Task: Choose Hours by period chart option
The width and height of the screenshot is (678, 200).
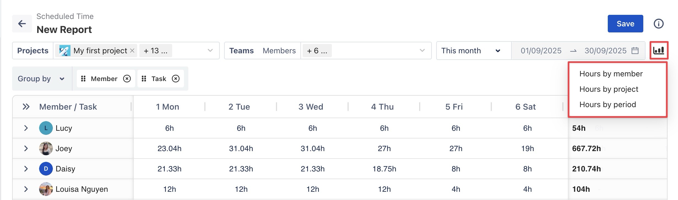Action: click(608, 104)
